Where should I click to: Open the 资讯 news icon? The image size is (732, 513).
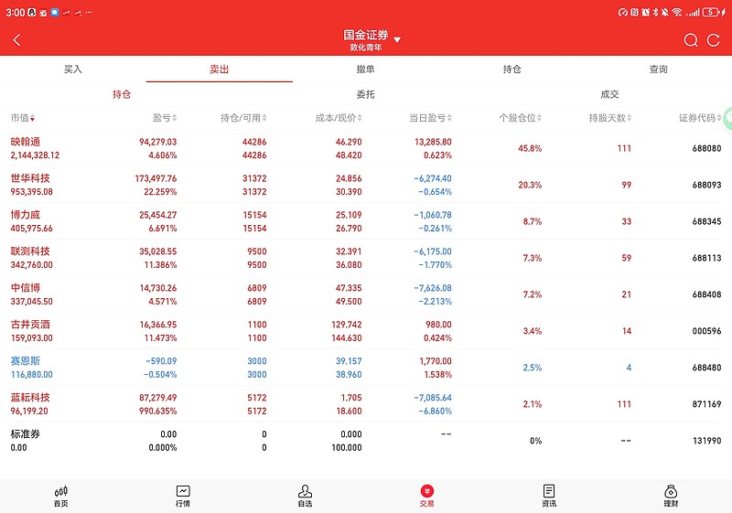pos(549,496)
